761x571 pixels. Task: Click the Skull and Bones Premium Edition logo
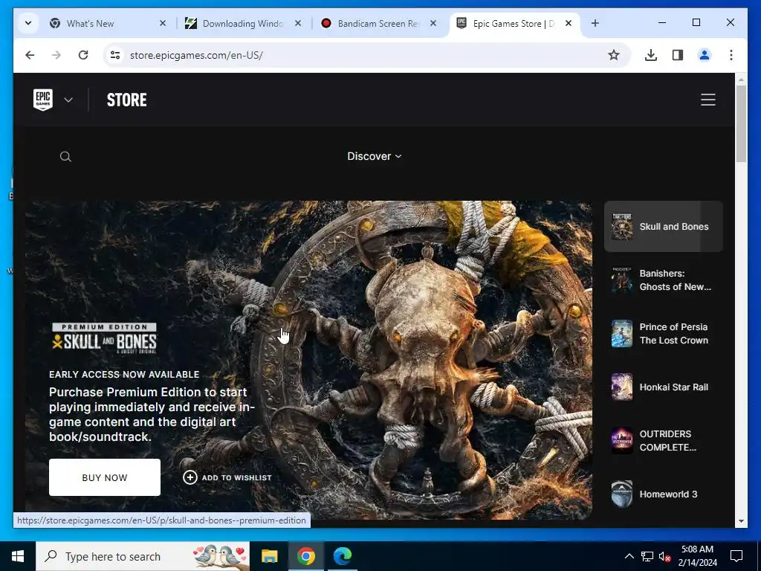coord(104,338)
